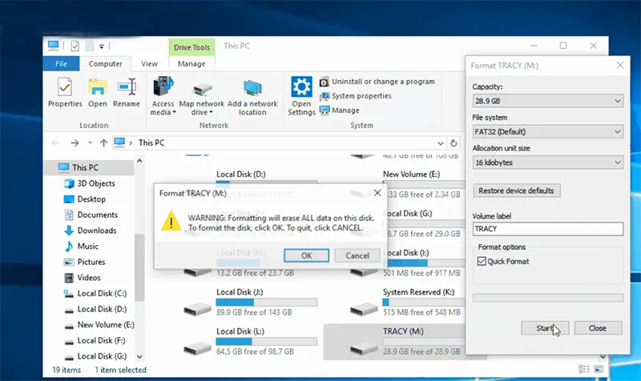The width and height of the screenshot is (641, 381).
Task: Click Cancel in format warning dialog
Action: coord(357,255)
